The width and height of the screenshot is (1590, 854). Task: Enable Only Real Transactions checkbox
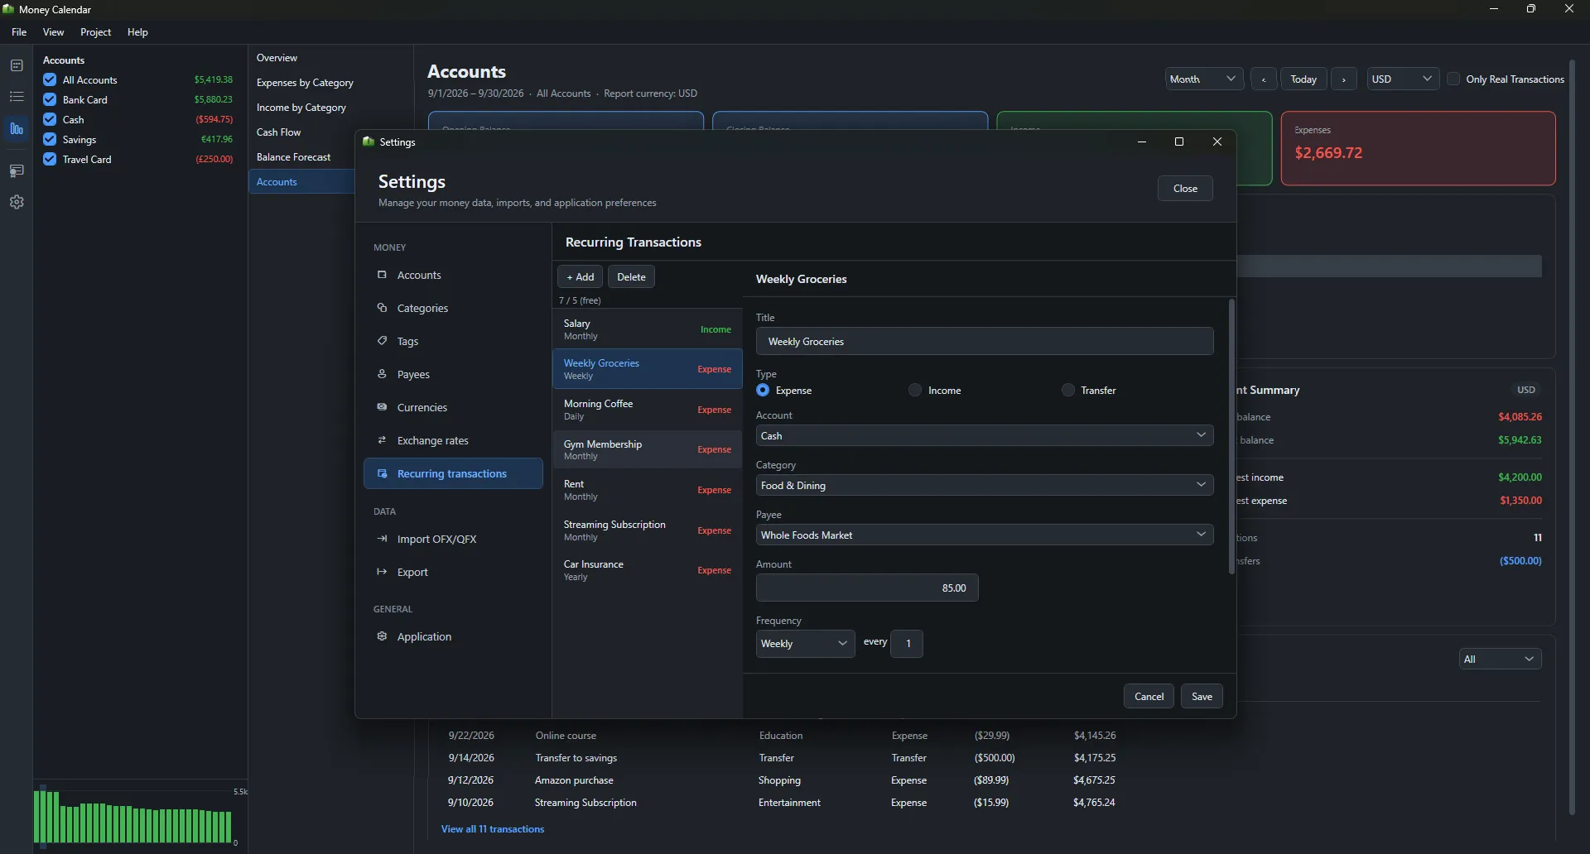pyautogui.click(x=1453, y=79)
